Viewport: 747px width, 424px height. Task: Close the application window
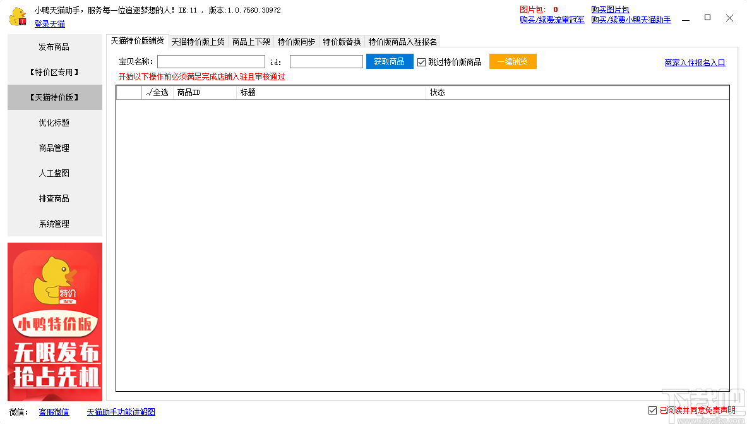(x=729, y=18)
